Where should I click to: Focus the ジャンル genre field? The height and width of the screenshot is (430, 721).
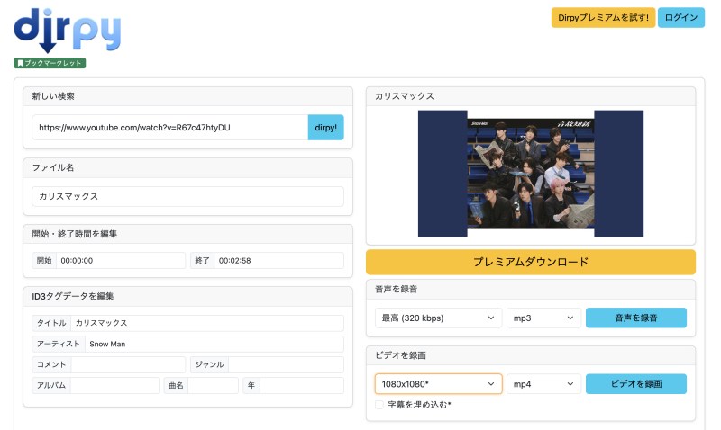(286, 364)
